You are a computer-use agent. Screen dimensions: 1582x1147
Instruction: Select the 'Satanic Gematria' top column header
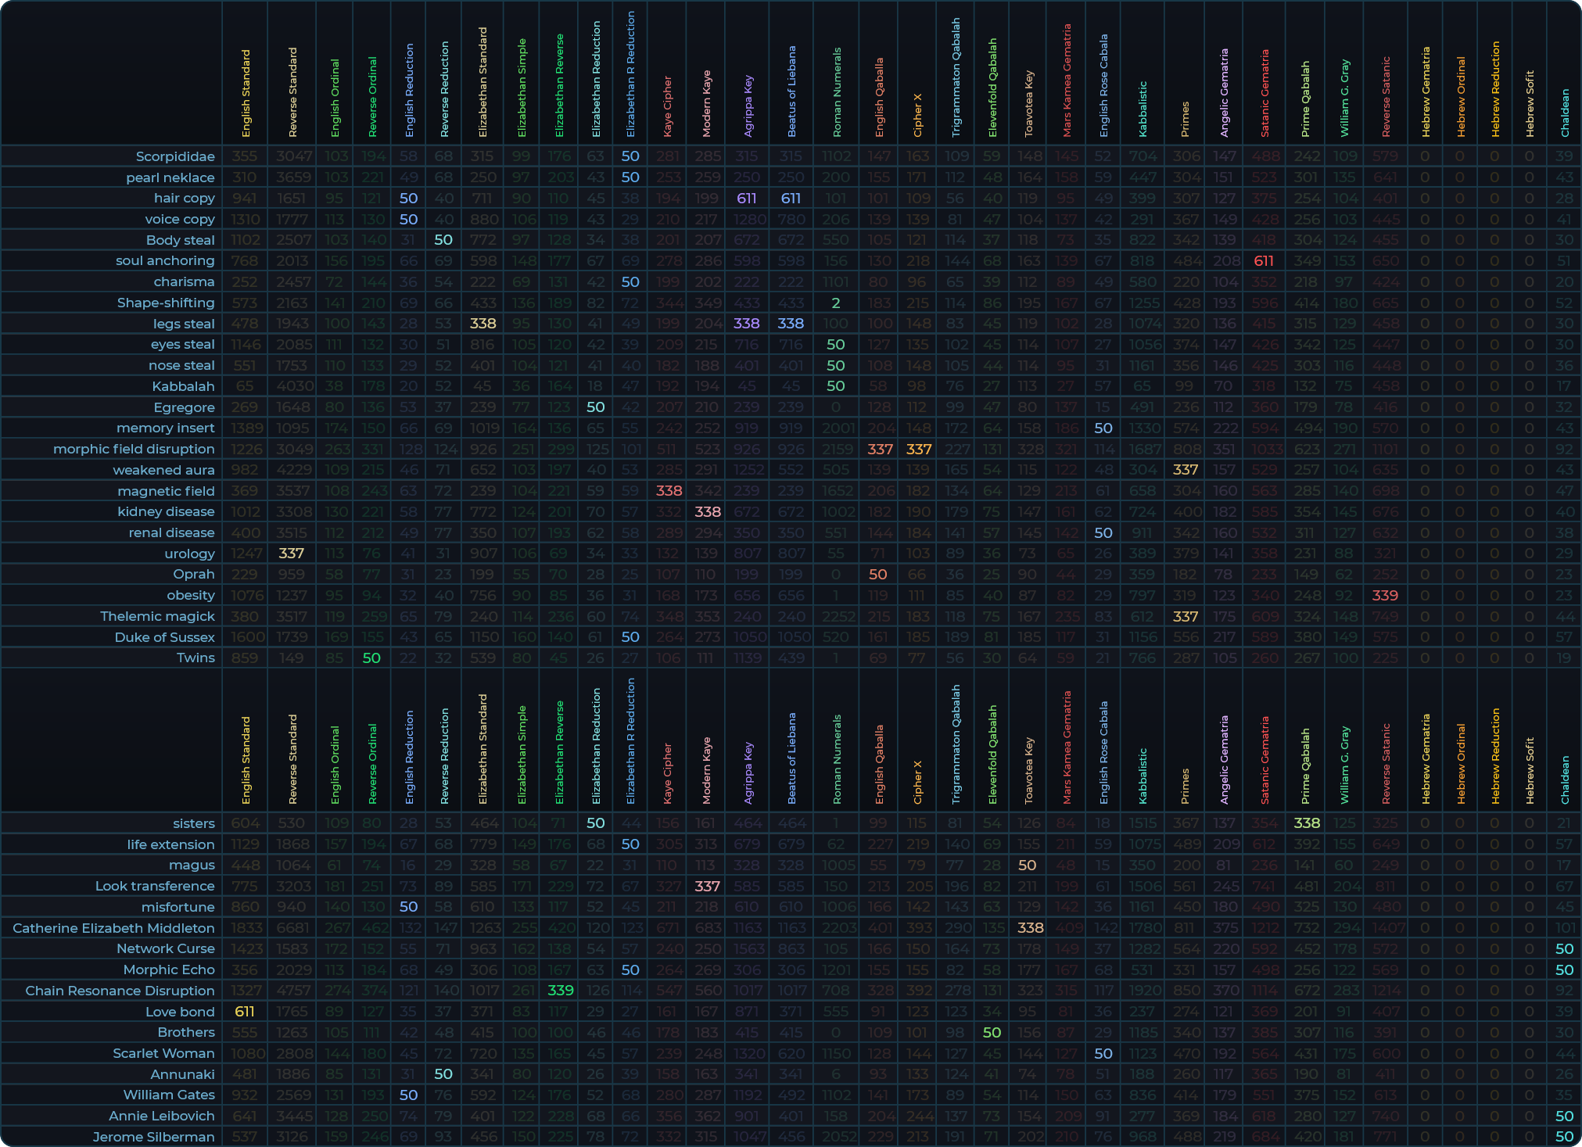click(1265, 94)
